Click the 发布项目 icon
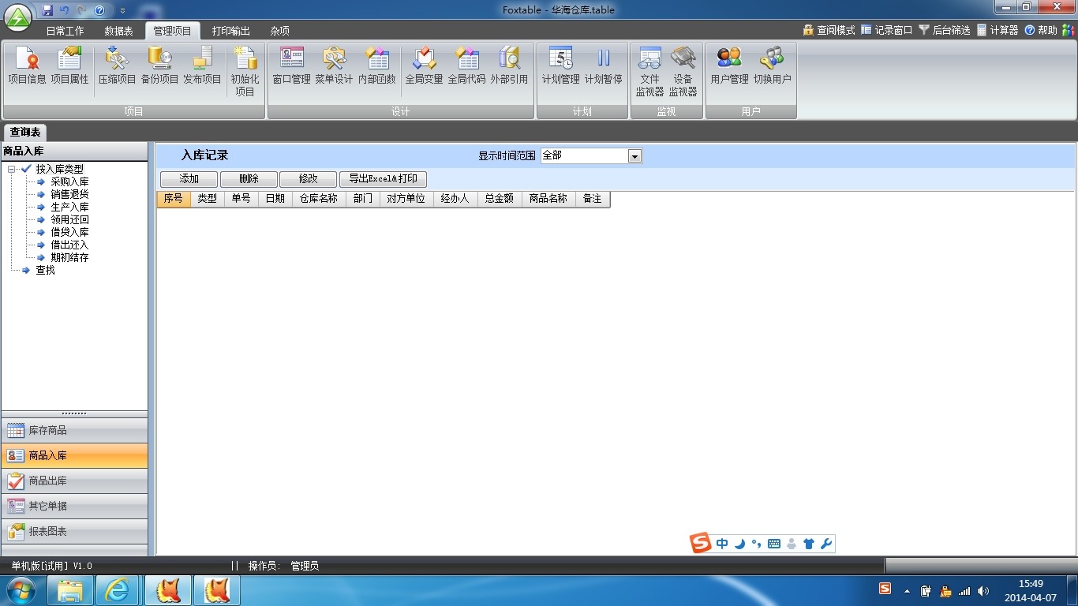The width and height of the screenshot is (1078, 606). (202, 65)
